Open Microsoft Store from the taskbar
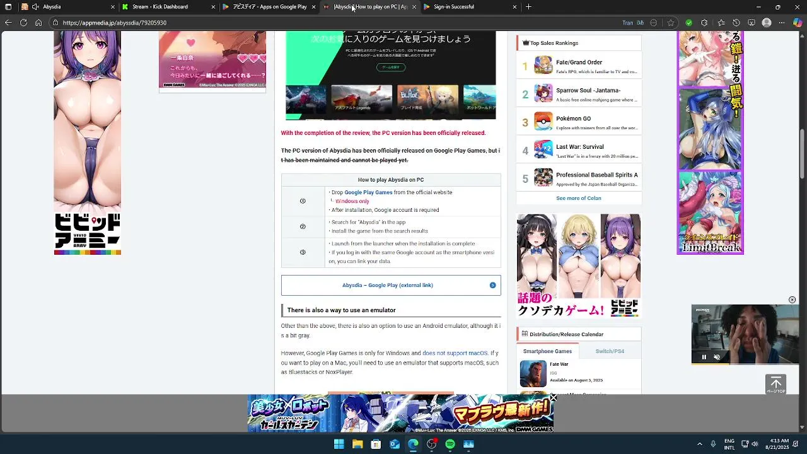This screenshot has height=454, width=807. [x=376, y=444]
